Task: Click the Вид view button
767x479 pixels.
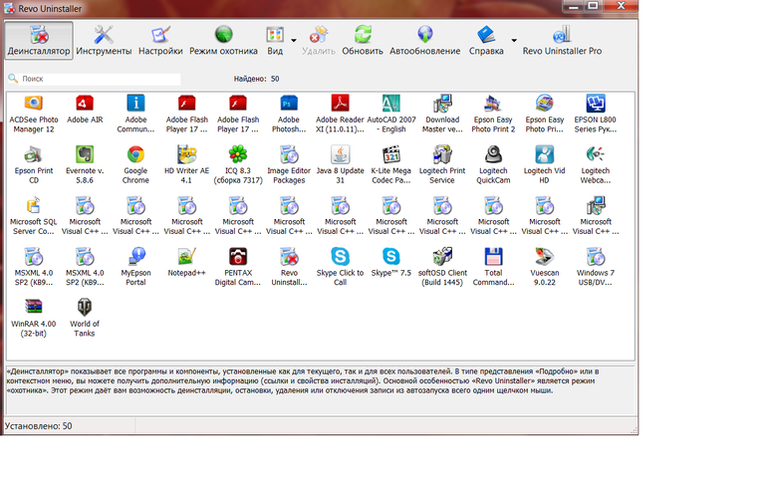Action: pyautogui.click(x=275, y=41)
